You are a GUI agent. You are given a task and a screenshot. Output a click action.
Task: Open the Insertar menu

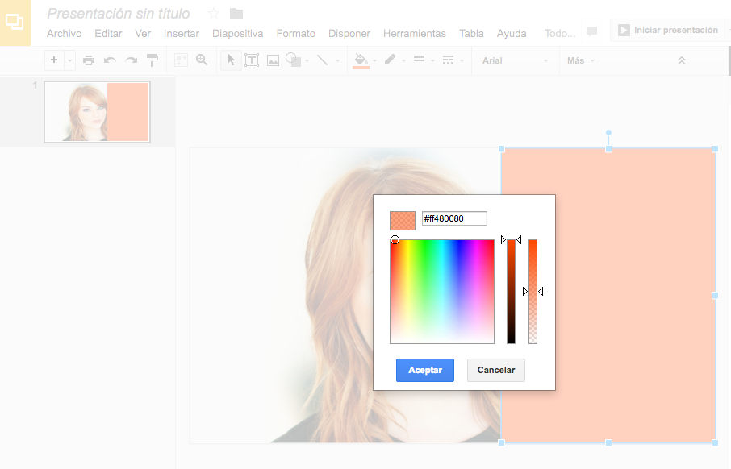point(181,33)
